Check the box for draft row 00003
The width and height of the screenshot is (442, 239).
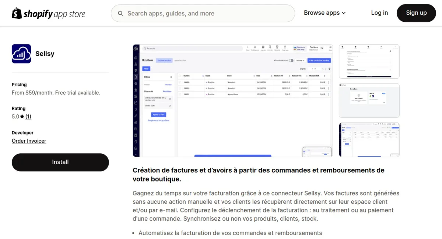pos(180,82)
